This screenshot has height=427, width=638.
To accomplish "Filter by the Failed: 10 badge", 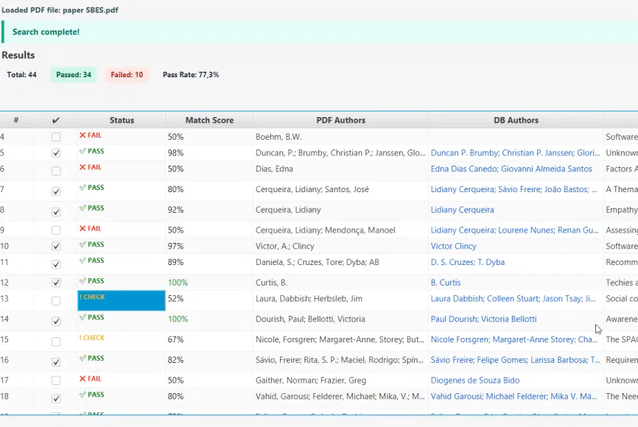I will (x=127, y=74).
